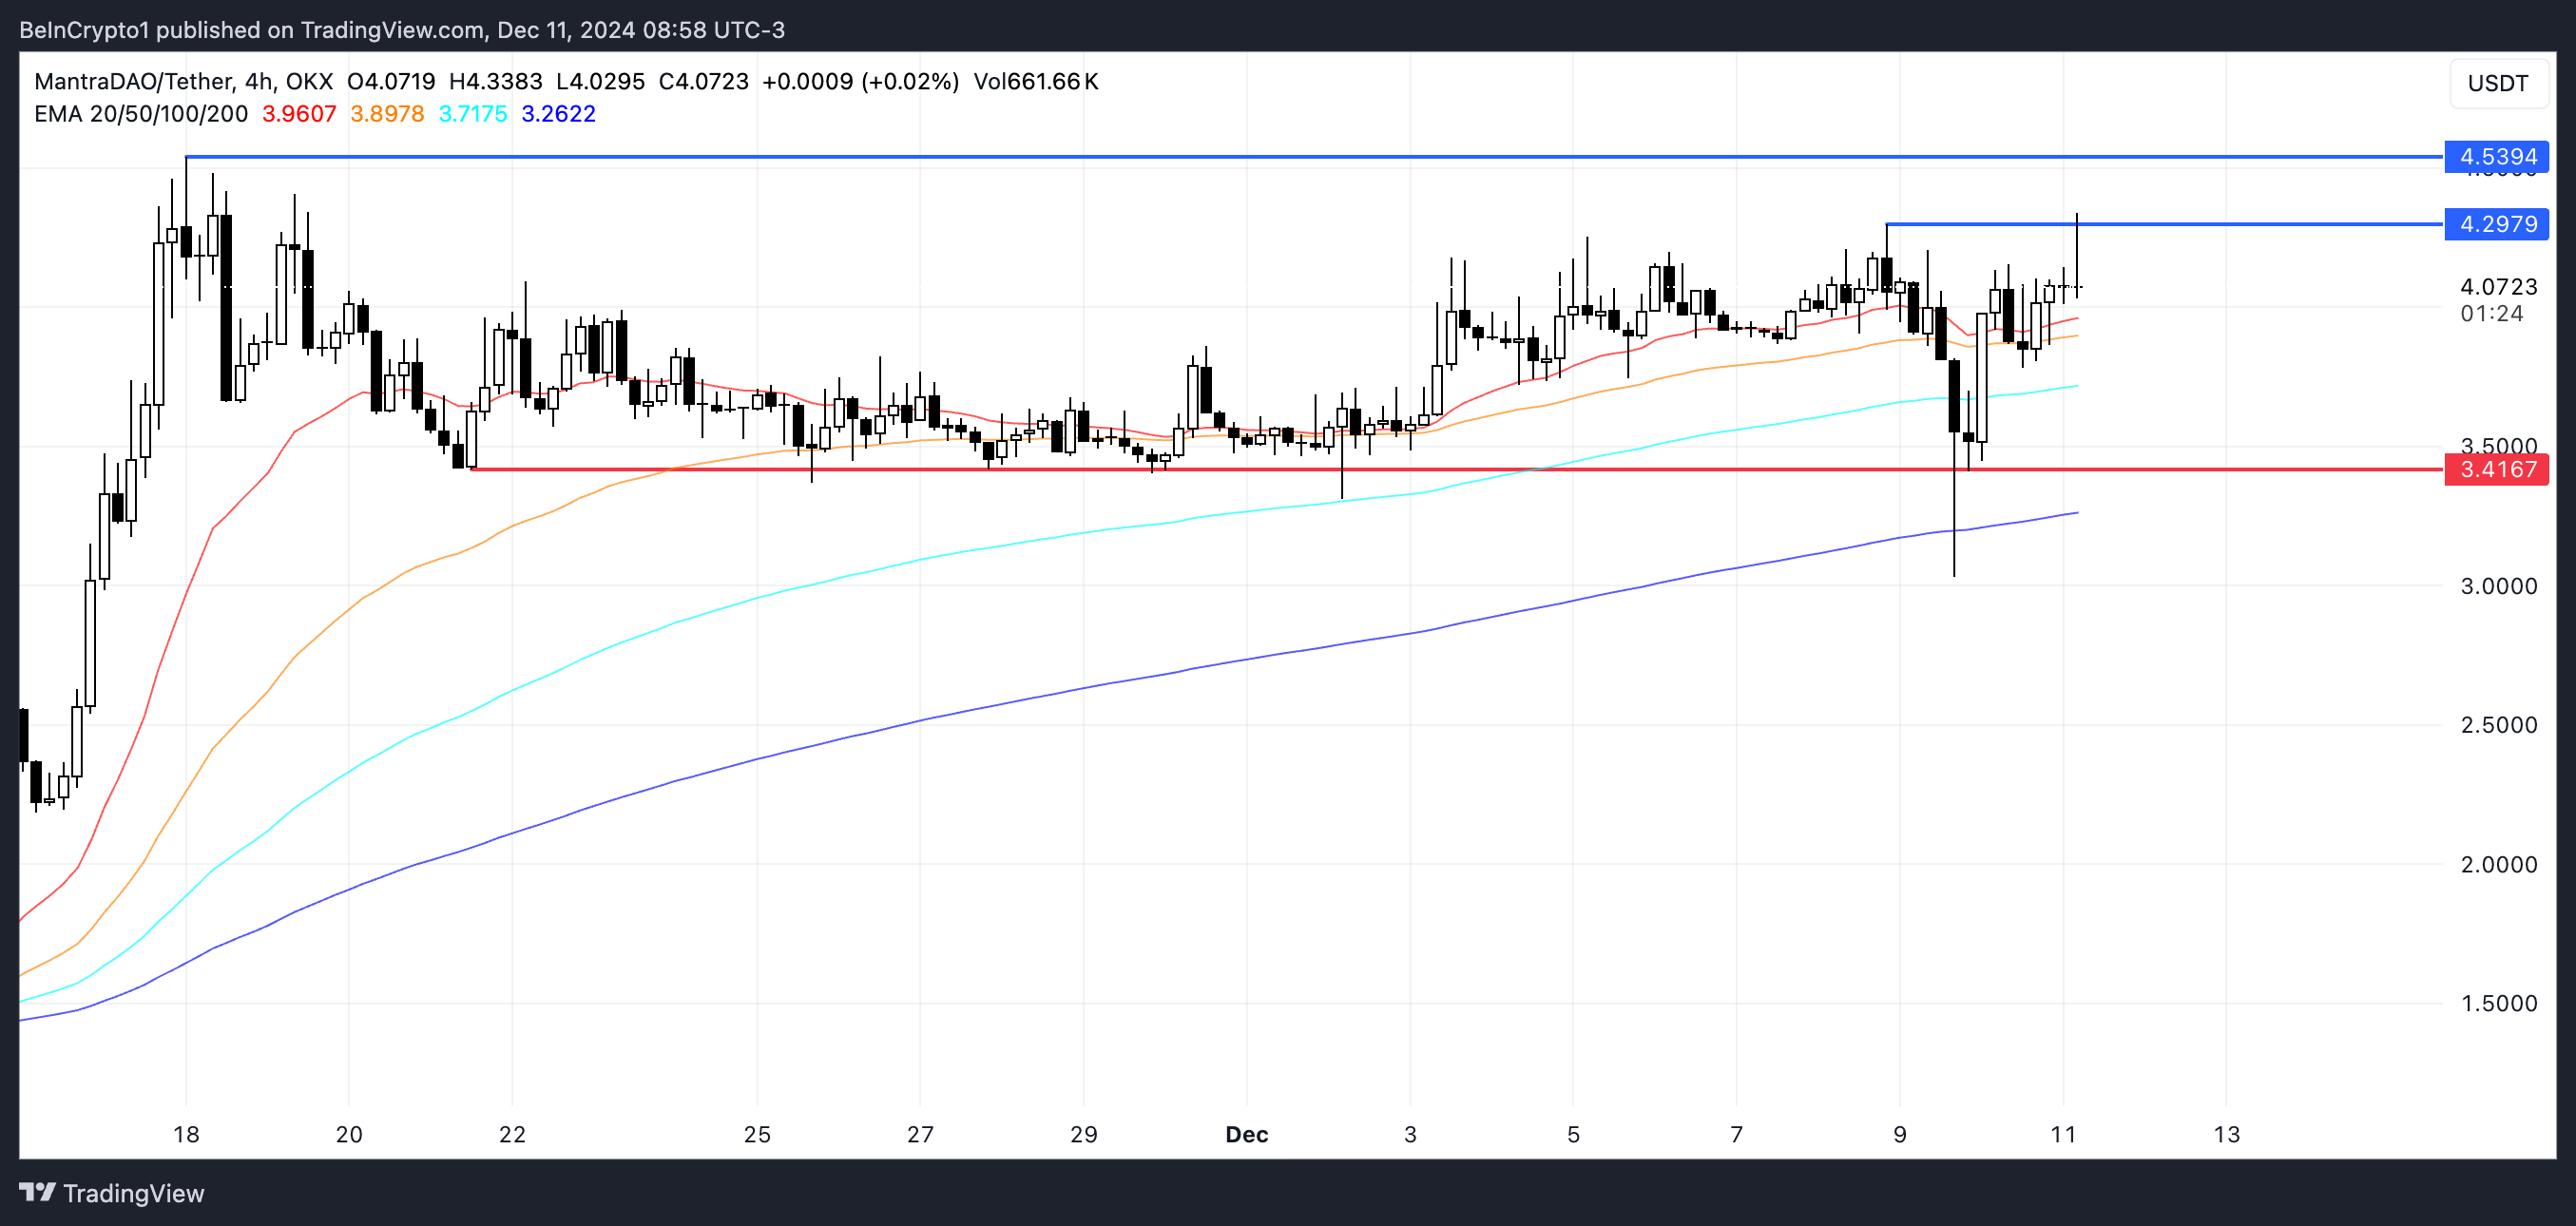Click the TradingView footer text link
Image resolution: width=2576 pixels, height=1226 pixels.
[133, 1193]
